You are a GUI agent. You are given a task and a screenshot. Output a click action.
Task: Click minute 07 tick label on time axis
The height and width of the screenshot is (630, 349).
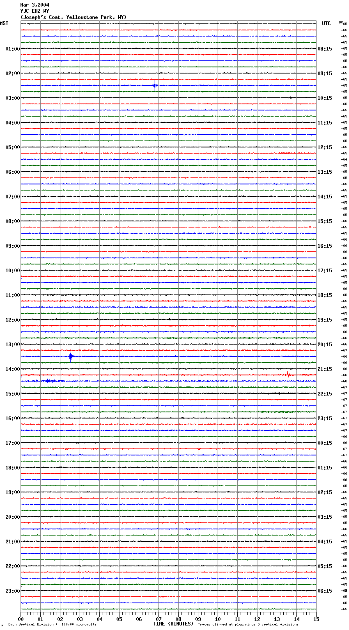click(158, 619)
